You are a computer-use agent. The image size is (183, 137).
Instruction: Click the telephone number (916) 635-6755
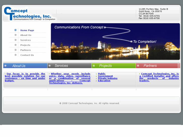[x=151, y=16]
